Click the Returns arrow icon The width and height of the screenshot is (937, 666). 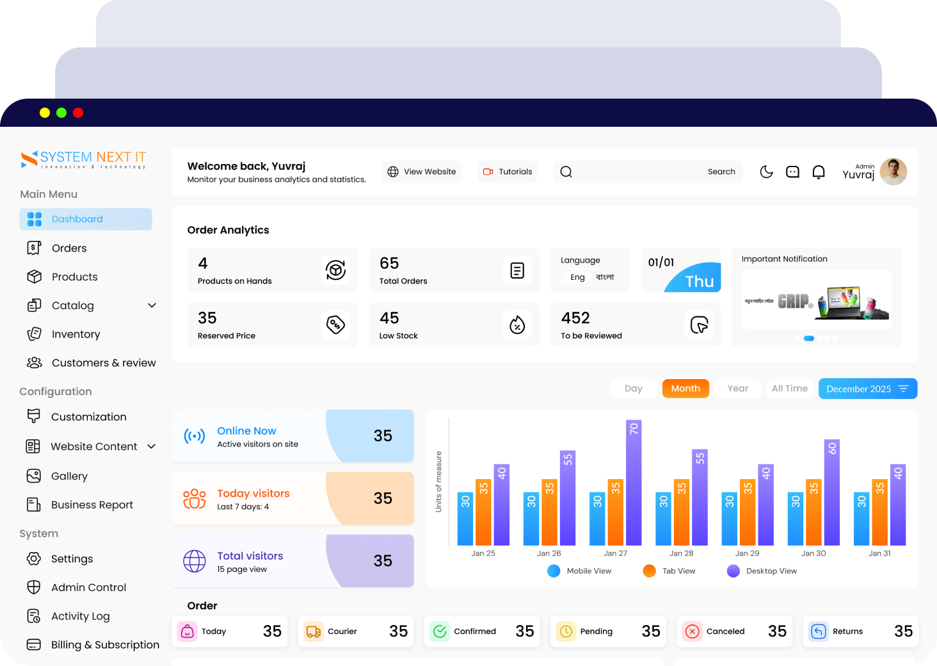click(x=819, y=631)
